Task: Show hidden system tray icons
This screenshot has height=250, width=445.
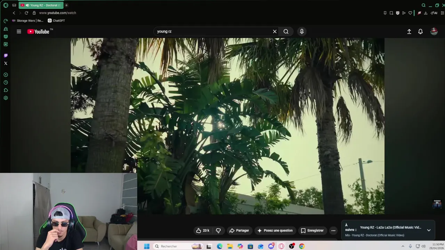Action: 403,246
